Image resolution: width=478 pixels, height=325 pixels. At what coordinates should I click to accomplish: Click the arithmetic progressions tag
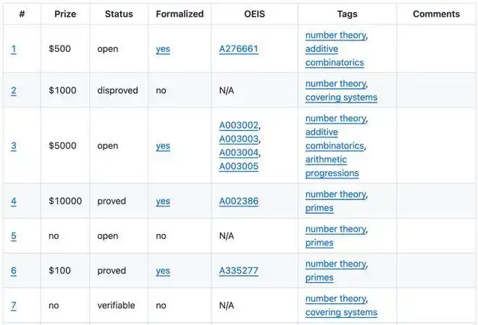[332, 166]
